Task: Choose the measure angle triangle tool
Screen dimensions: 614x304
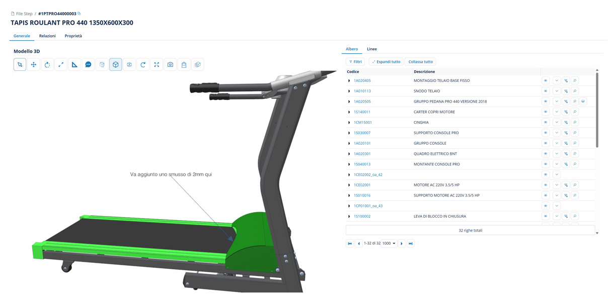Action: click(74, 65)
